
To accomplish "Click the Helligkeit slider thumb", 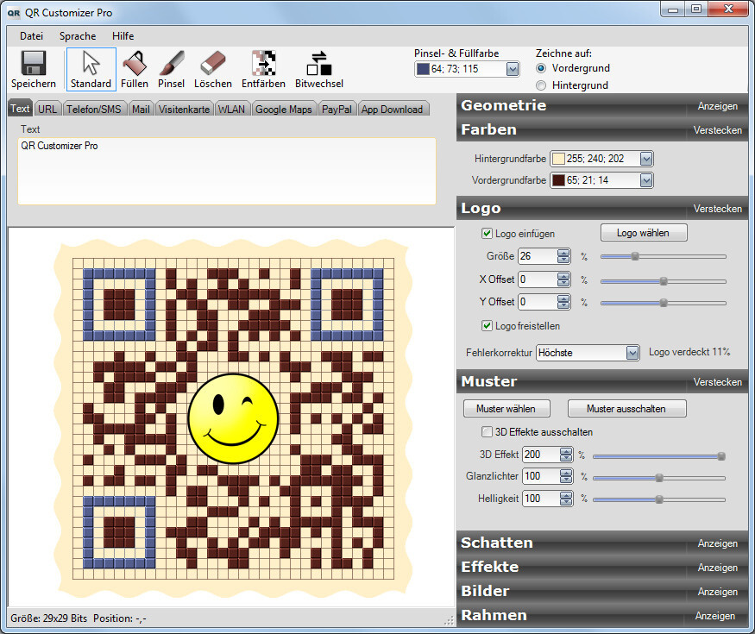I will tap(659, 499).
